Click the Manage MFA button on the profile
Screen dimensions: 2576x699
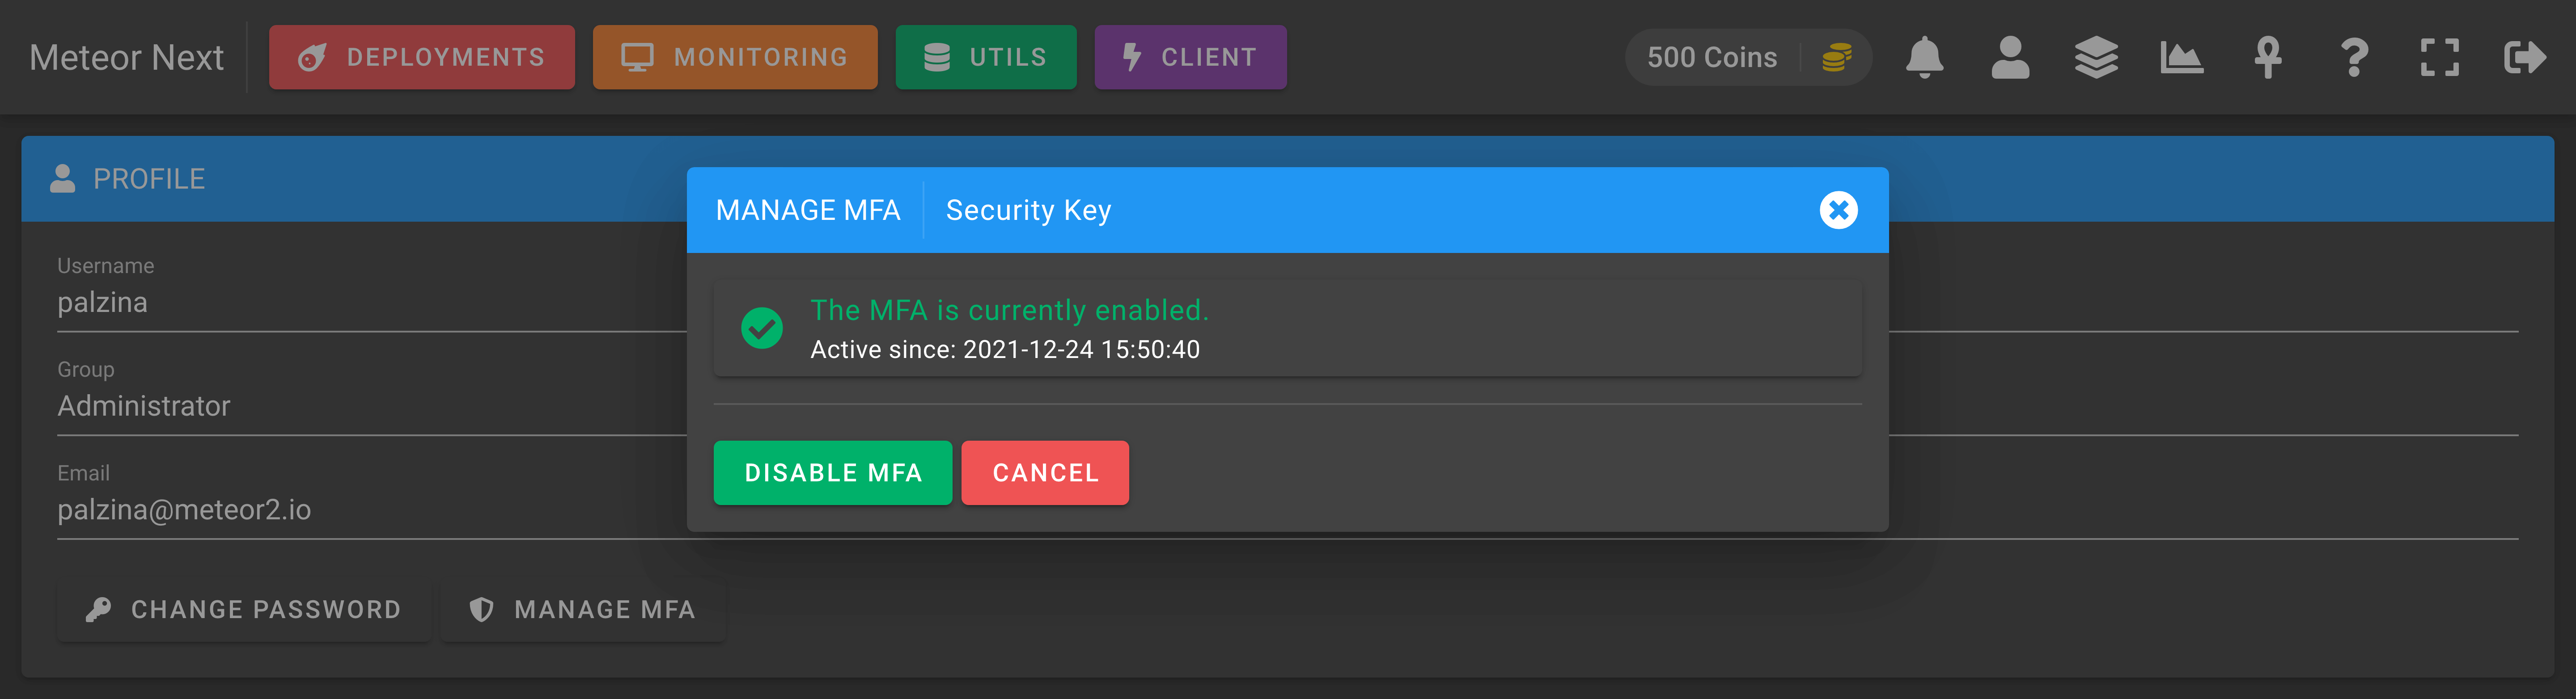(x=583, y=609)
